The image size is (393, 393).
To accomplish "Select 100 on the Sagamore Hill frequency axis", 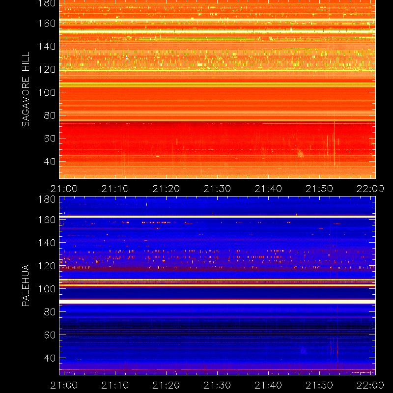I will pyautogui.click(x=47, y=92).
